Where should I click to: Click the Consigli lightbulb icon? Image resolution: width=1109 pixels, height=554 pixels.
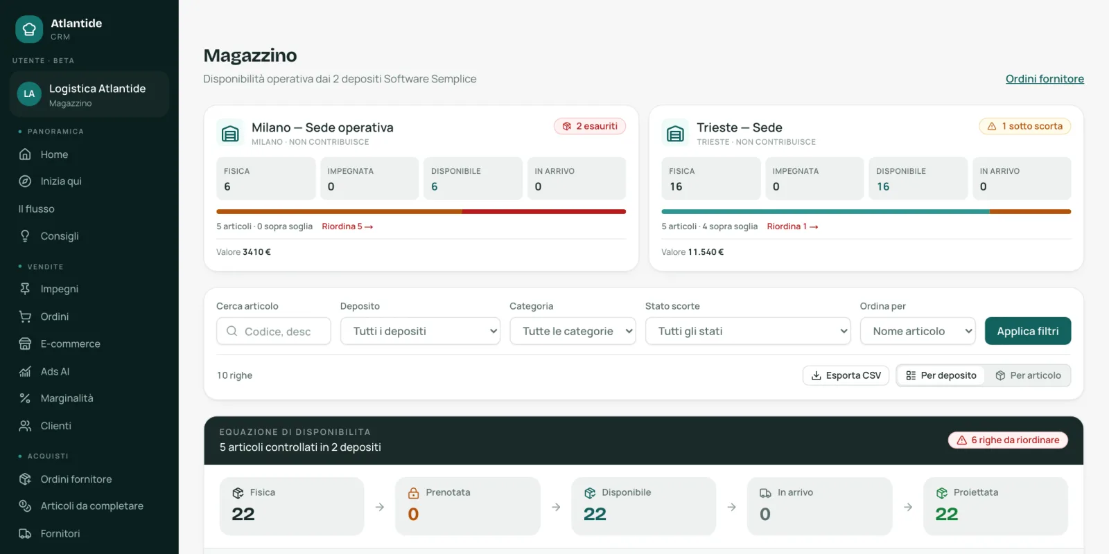click(x=25, y=236)
